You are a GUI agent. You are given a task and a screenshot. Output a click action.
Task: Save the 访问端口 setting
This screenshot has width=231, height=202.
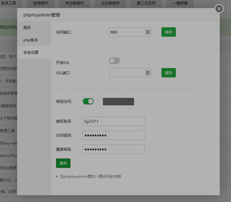pos(169,32)
